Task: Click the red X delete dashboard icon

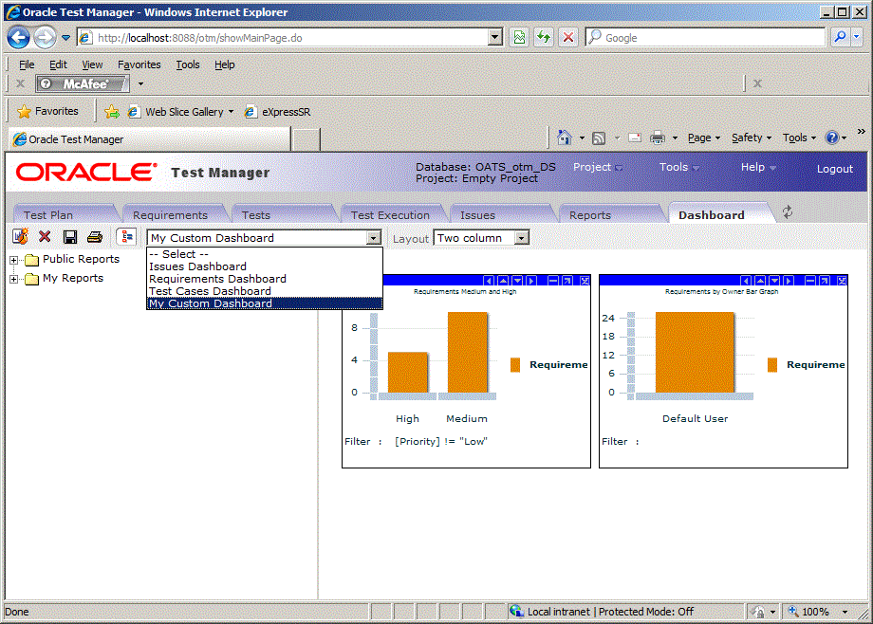Action: [x=45, y=236]
